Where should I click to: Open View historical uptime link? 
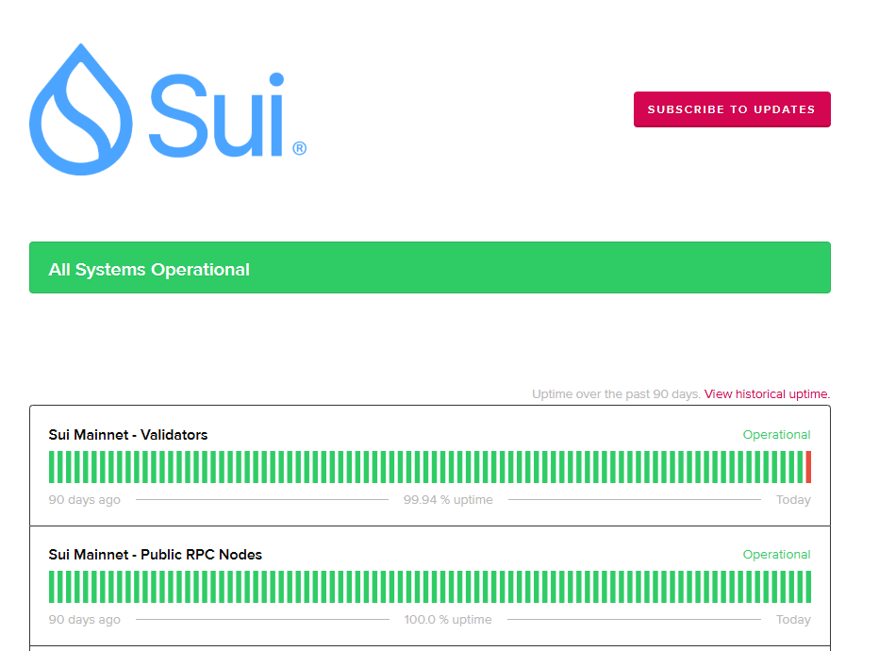767,394
